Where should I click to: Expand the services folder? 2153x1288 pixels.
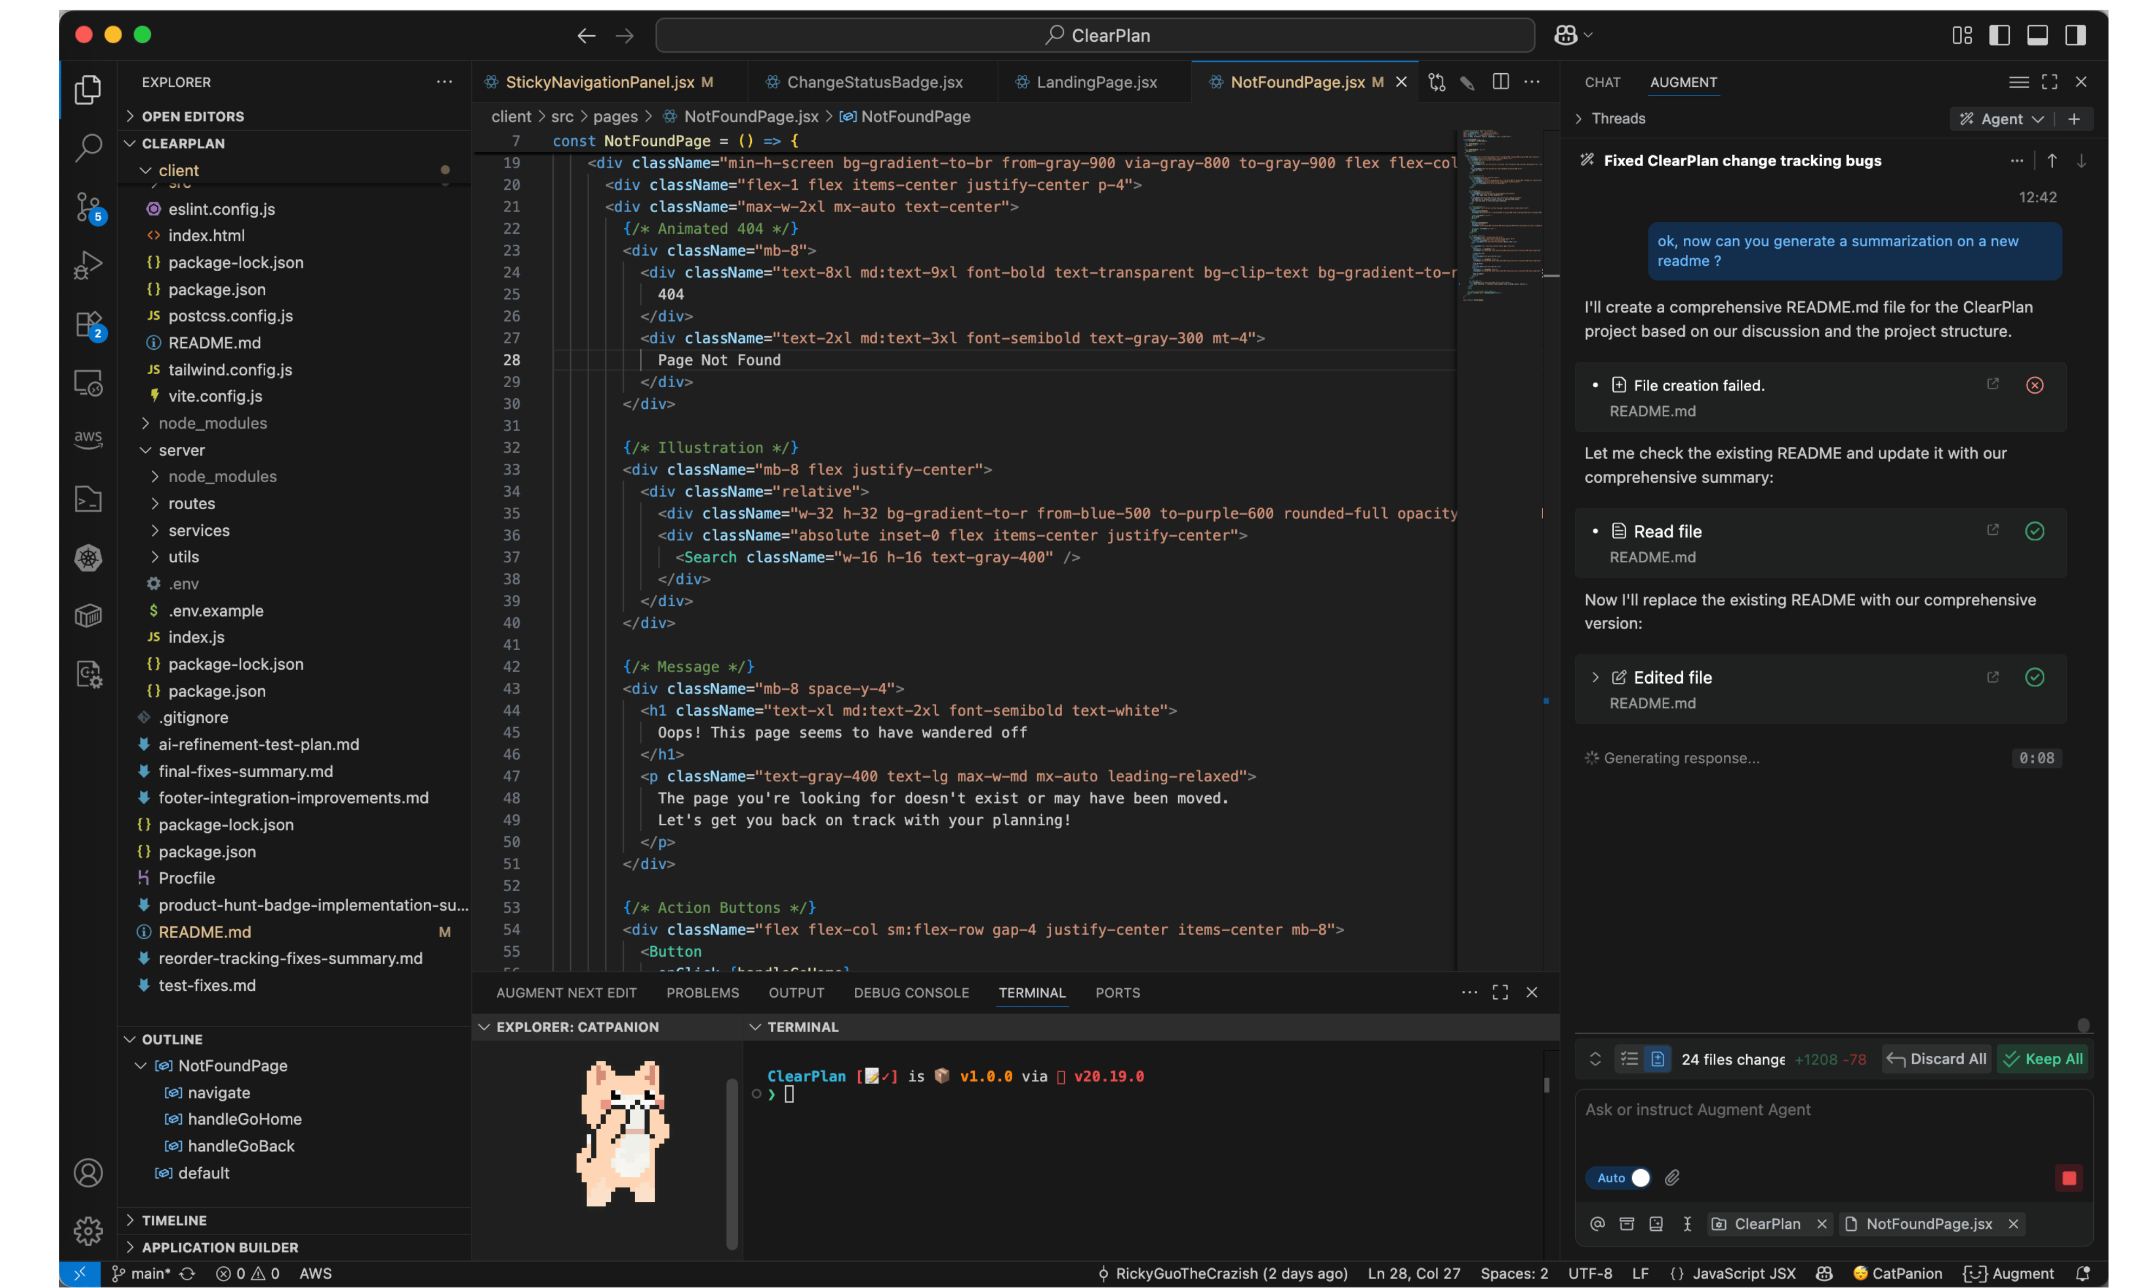click(x=199, y=530)
